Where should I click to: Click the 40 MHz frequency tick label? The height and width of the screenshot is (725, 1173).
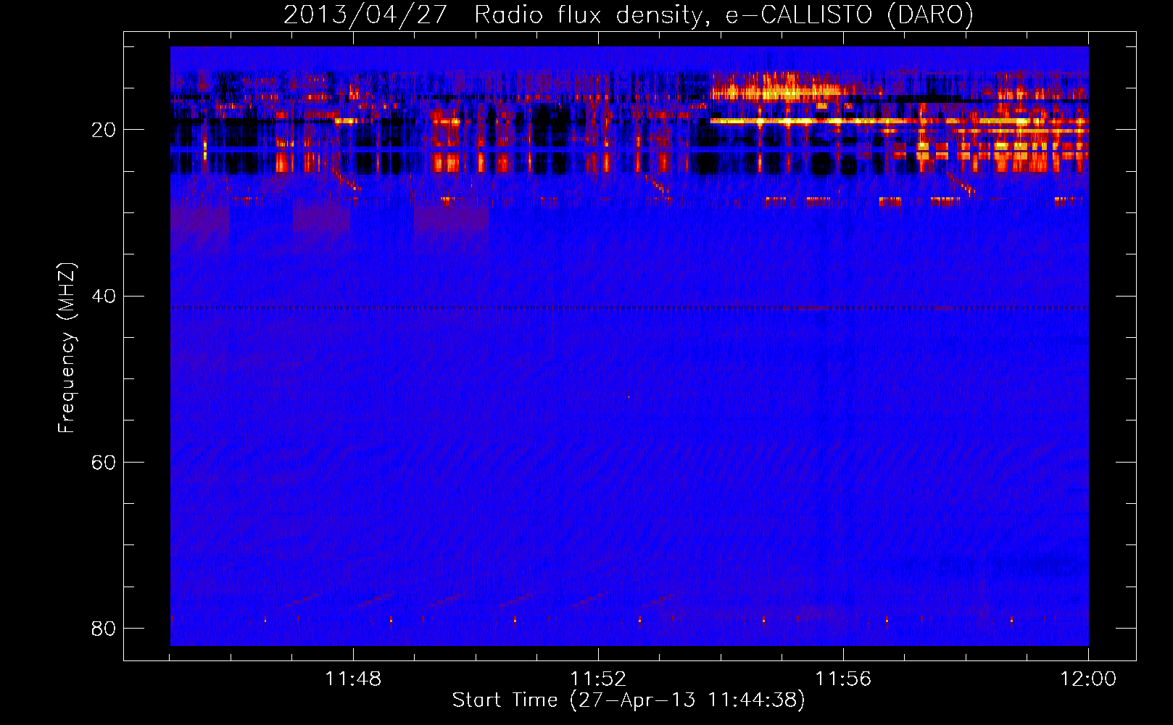104,296
